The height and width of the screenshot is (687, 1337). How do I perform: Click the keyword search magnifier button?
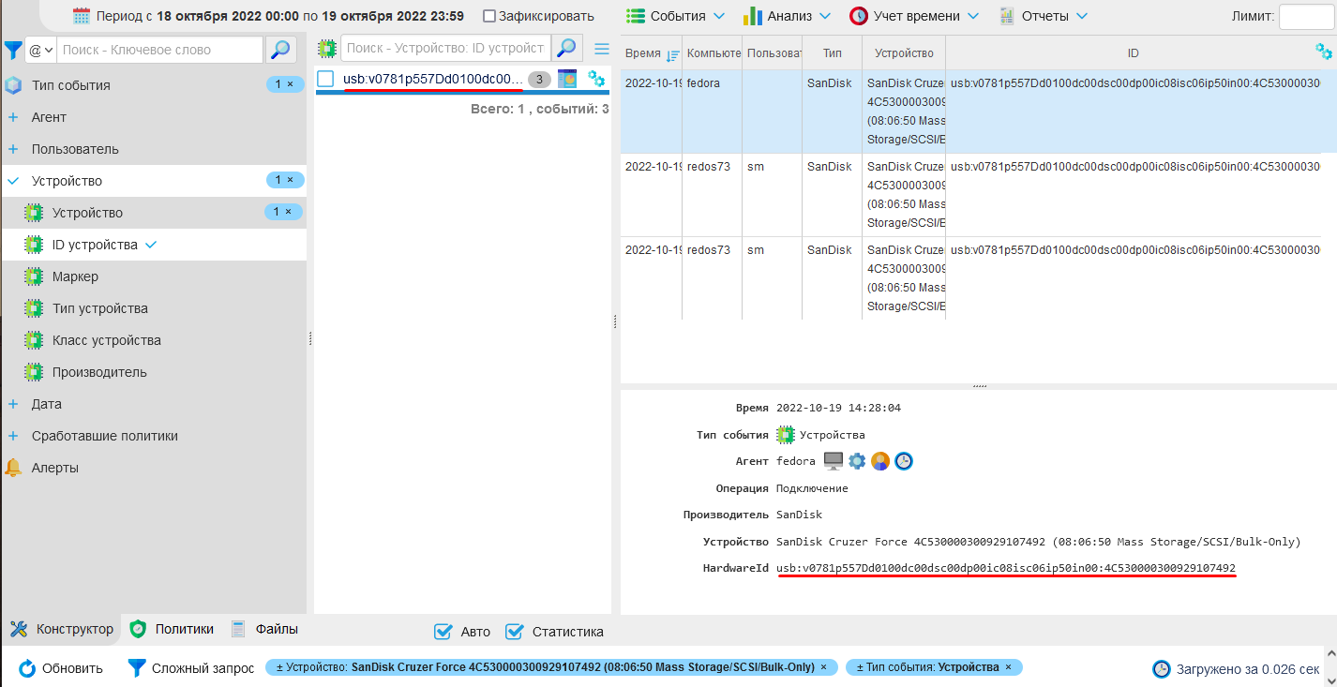tap(280, 50)
